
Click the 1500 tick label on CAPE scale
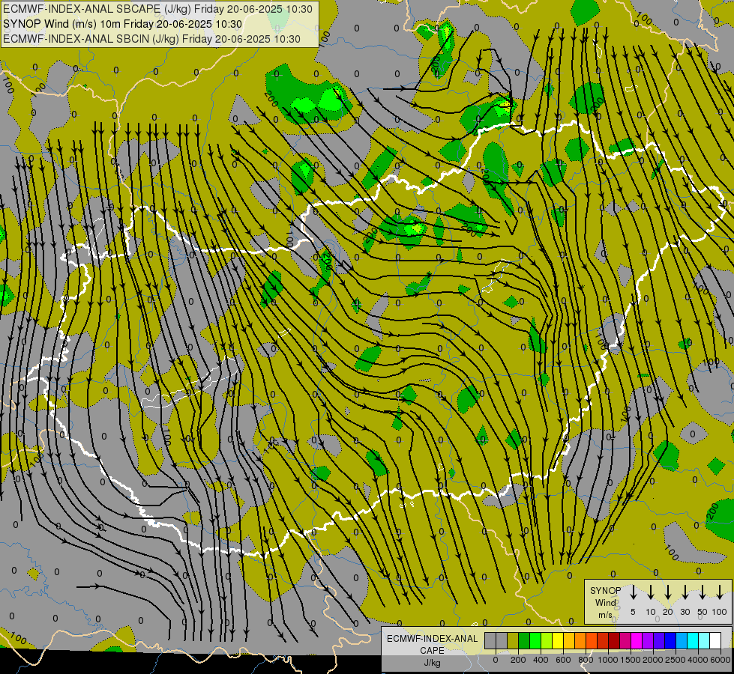(x=631, y=660)
